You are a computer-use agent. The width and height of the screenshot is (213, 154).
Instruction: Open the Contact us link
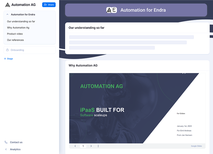[16, 142]
